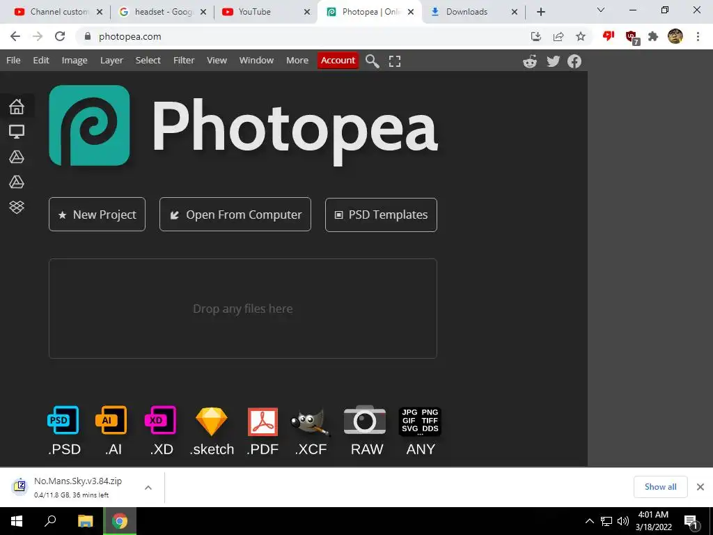The height and width of the screenshot is (535, 713).
Task: Click the search magnifier in Photopea menu
Action: pos(373,61)
